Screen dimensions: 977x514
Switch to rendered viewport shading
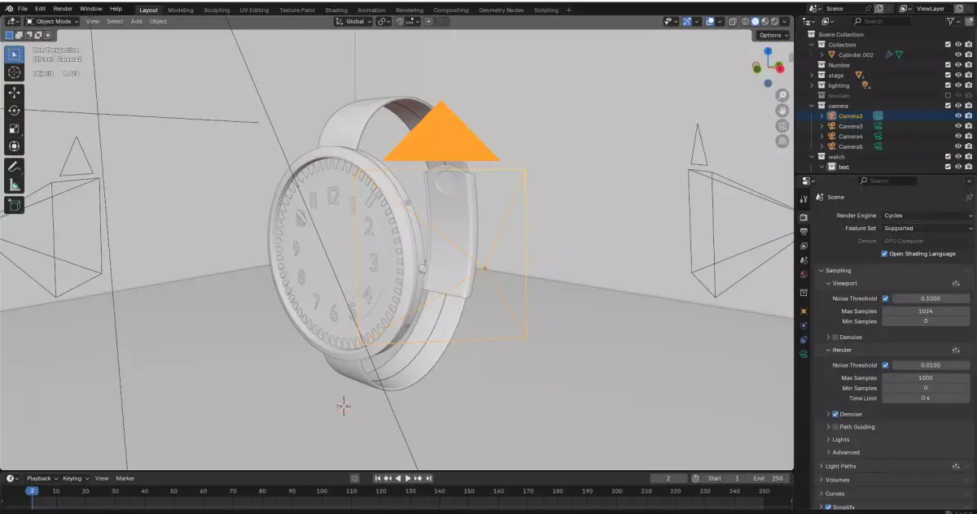[774, 21]
